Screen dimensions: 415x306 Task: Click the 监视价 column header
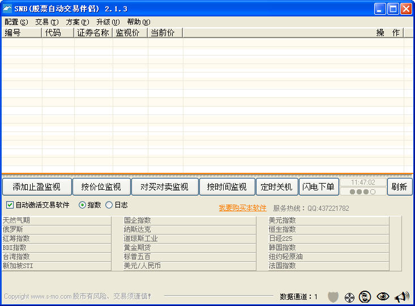130,33
